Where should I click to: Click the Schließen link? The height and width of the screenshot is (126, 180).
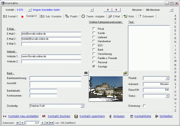tap(166, 116)
